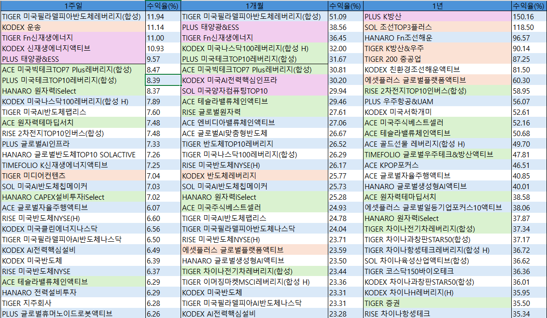Click the return value 35.34
Image resolution: width=547 pixels, height=318 pixels.
[529, 314]
